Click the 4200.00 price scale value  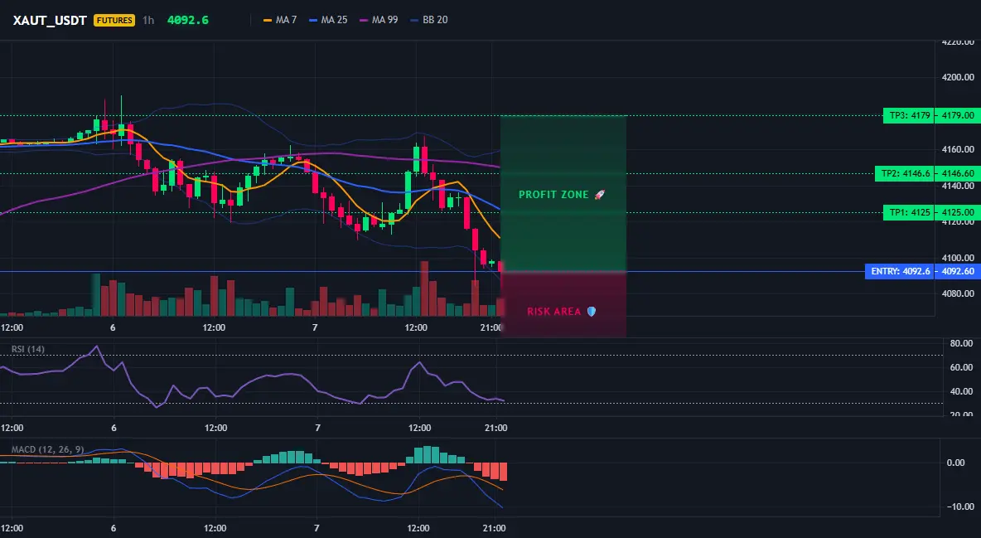(x=958, y=77)
